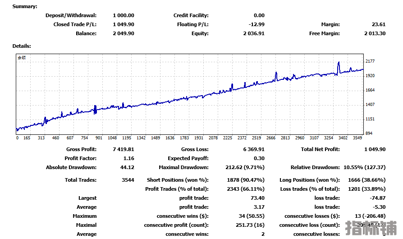Select the Equity value 2 036.91
The height and width of the screenshot is (239, 403).
(254, 33)
